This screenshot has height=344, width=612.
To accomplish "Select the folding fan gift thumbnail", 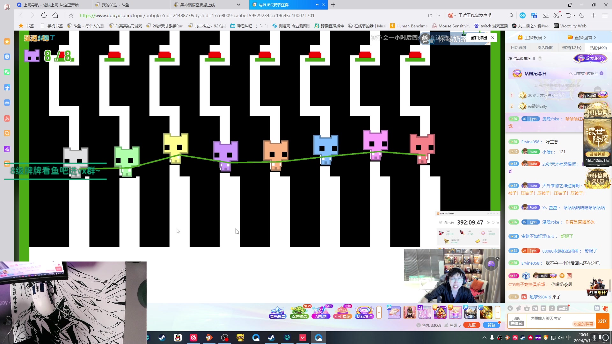I will point(394,312).
